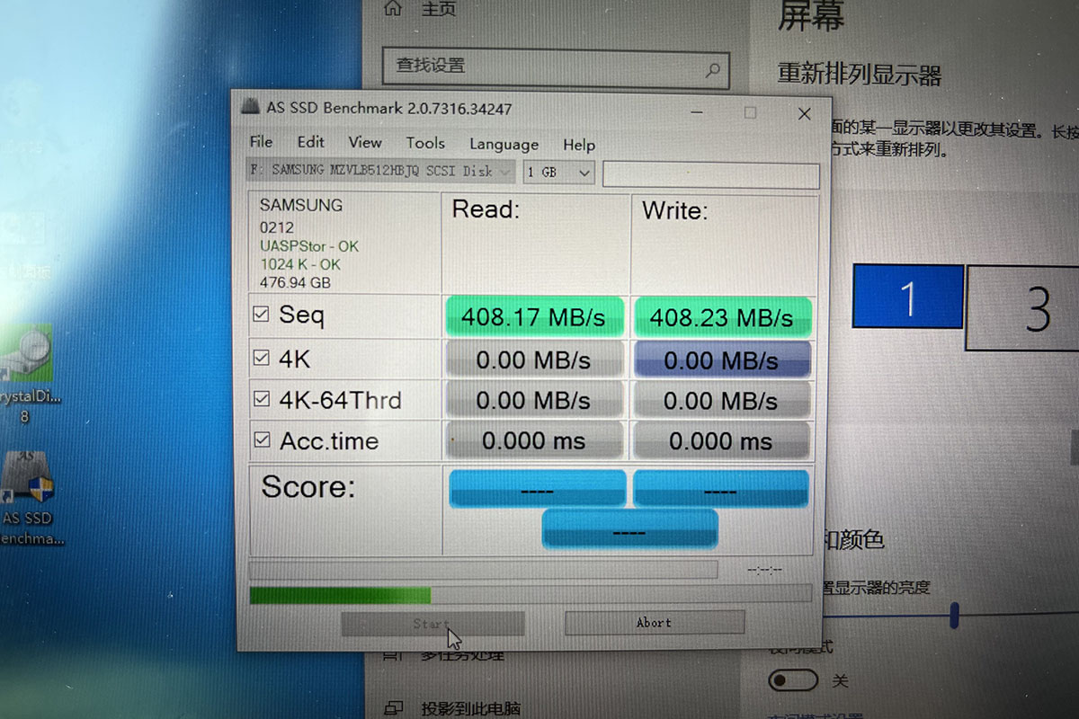
Task: Click the 重新排列显示器 heading in Settings
Action: 860,74
